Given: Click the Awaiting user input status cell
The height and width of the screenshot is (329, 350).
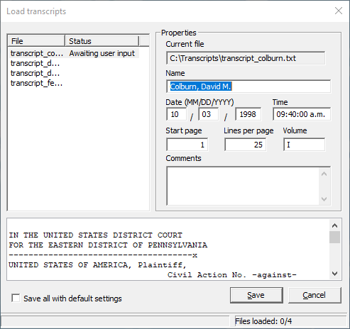Looking at the screenshot, I should pos(102,53).
